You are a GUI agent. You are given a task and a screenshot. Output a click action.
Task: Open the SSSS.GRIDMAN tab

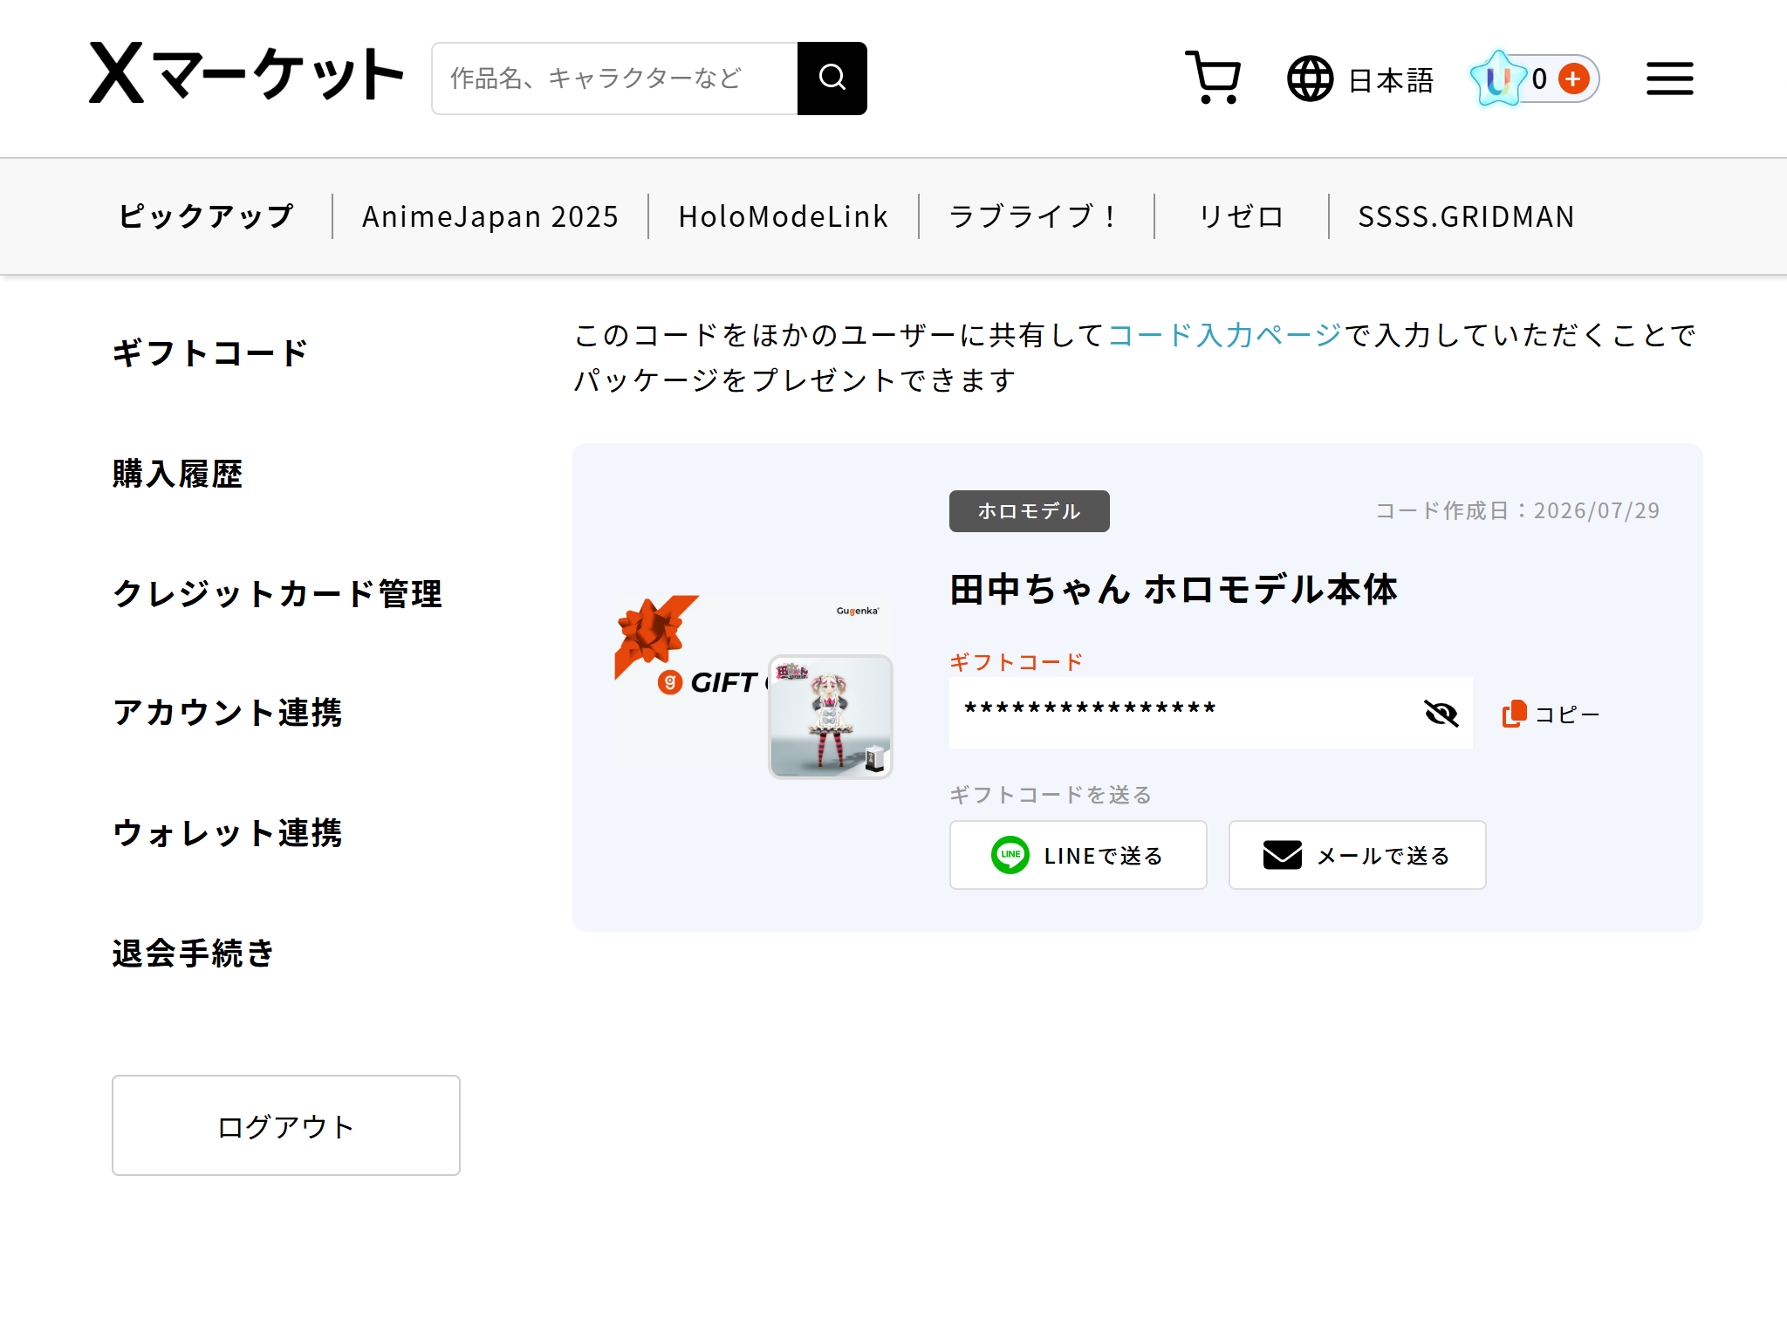pyautogui.click(x=1466, y=216)
